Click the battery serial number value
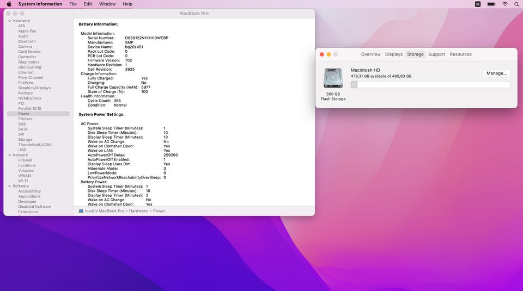The height and width of the screenshot is (291, 523). pos(147,38)
